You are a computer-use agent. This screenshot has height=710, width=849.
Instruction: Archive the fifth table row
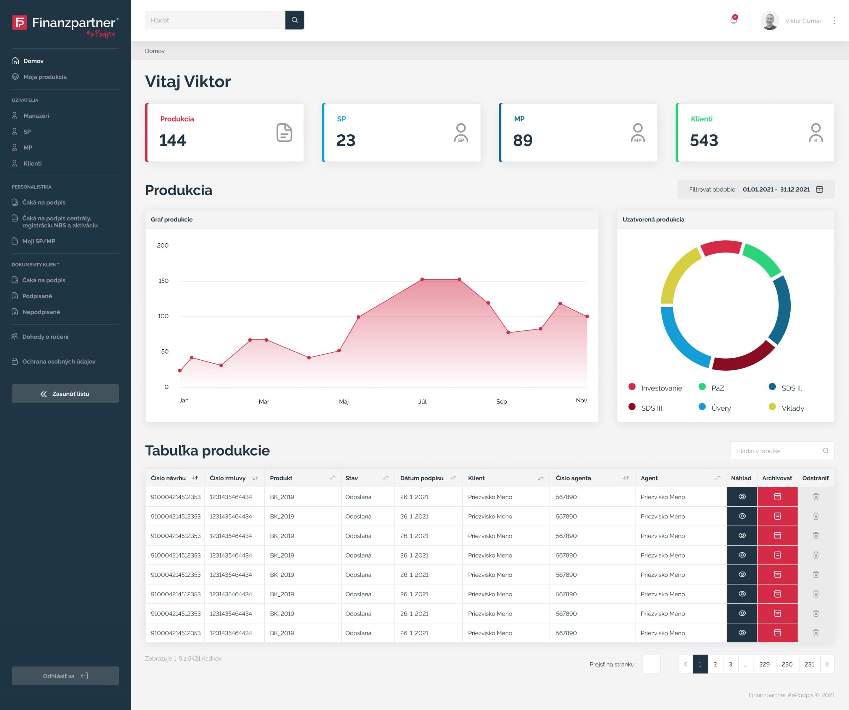(777, 574)
